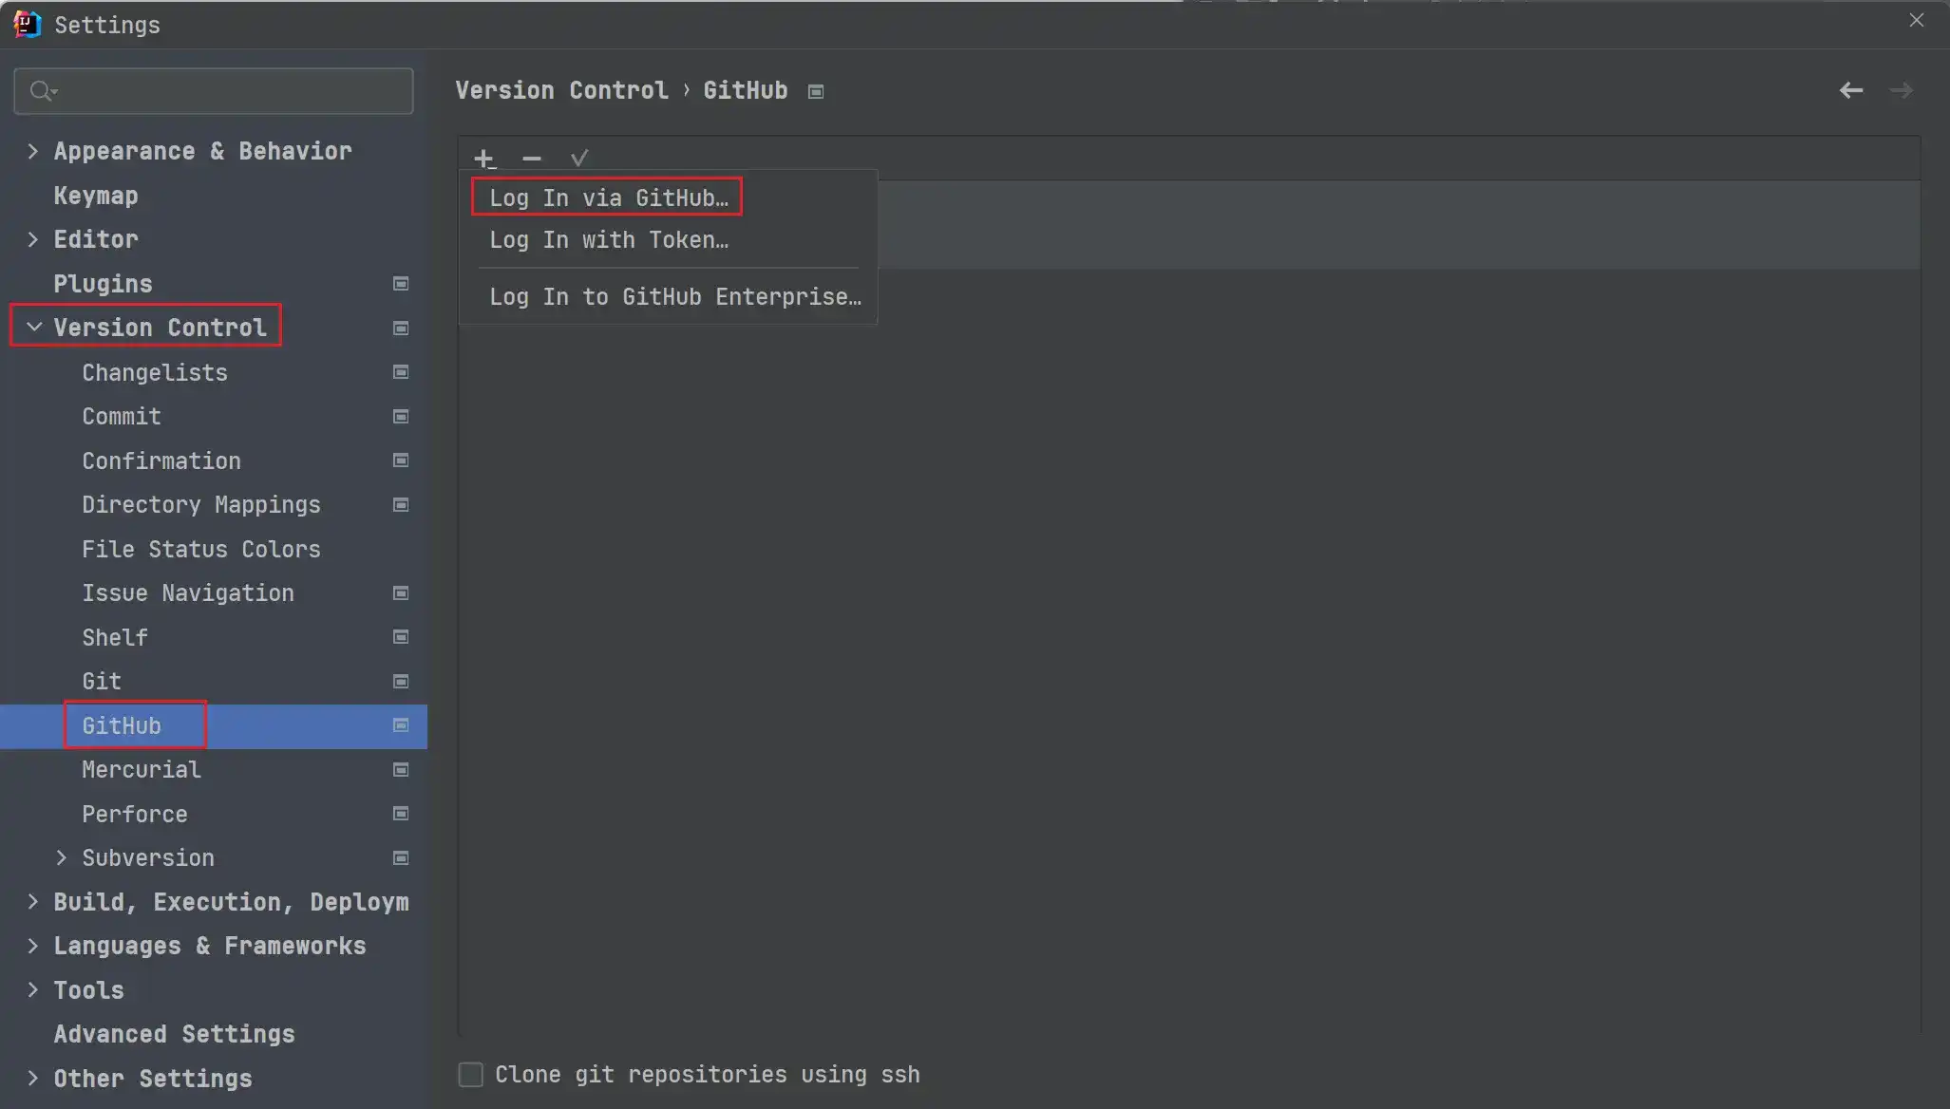Focus the settings search field
Image resolution: width=1950 pixels, height=1109 pixels.
coord(228,91)
